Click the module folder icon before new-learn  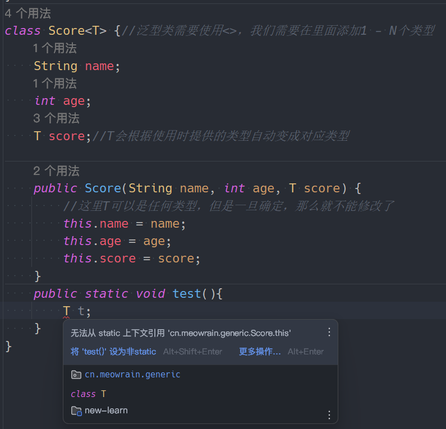pyautogui.click(x=76, y=410)
